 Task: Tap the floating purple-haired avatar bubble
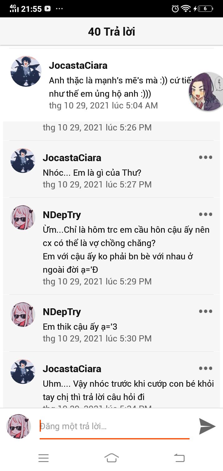(x=206, y=91)
